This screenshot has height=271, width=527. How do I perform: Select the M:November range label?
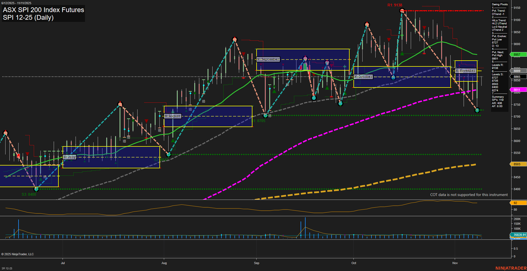466,71
